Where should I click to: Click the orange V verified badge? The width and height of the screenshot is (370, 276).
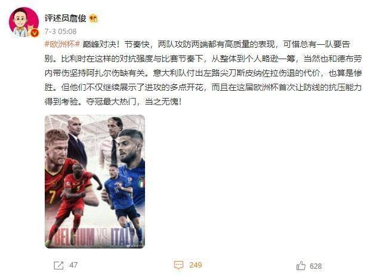point(35,33)
